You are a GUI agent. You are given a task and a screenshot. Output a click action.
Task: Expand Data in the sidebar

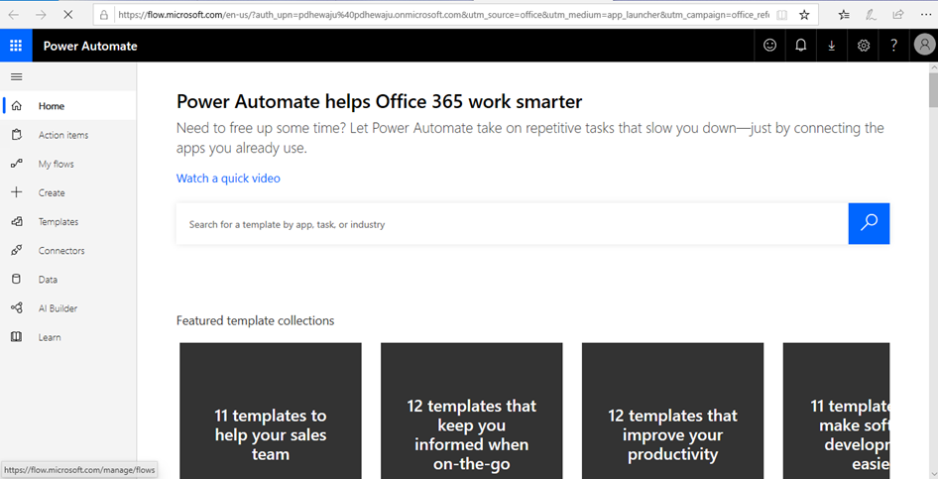point(68,280)
